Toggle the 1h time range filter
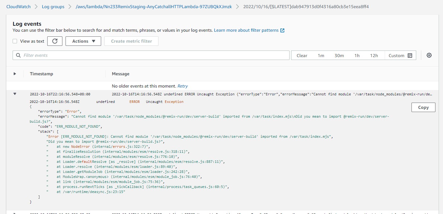 coord(357,55)
